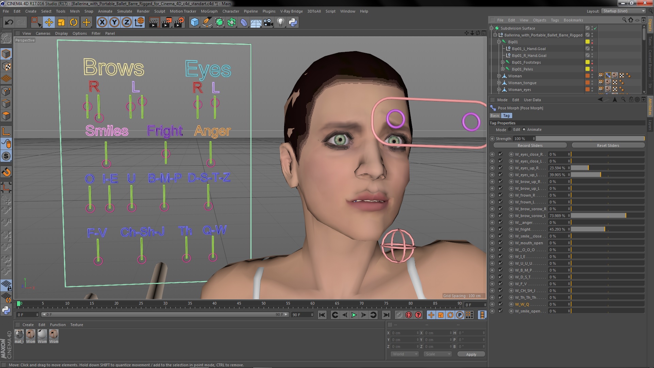Toggle Subdivision Surface enable checkmark
Screen dimensions: 654x368
point(595,28)
